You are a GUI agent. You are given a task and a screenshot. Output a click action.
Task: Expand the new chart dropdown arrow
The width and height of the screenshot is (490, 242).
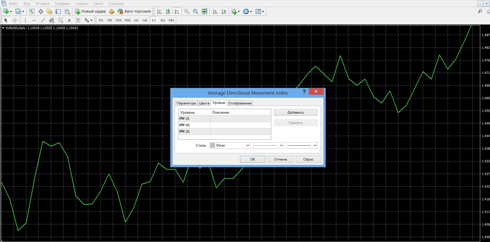click(11, 12)
